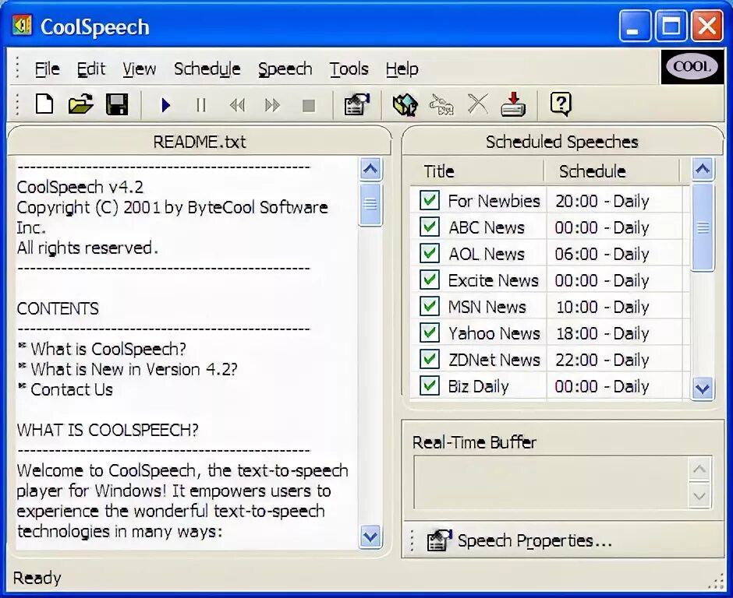Click the Scheduled Speeches scrollbar thumb

703,227
